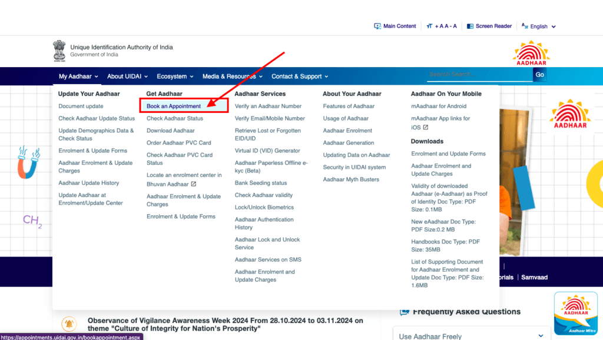Open Aadhaar Update History link
Screen dimensions: 603x340
coord(89,183)
